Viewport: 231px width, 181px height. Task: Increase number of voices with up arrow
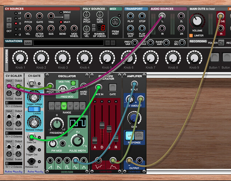(x=94, y=26)
